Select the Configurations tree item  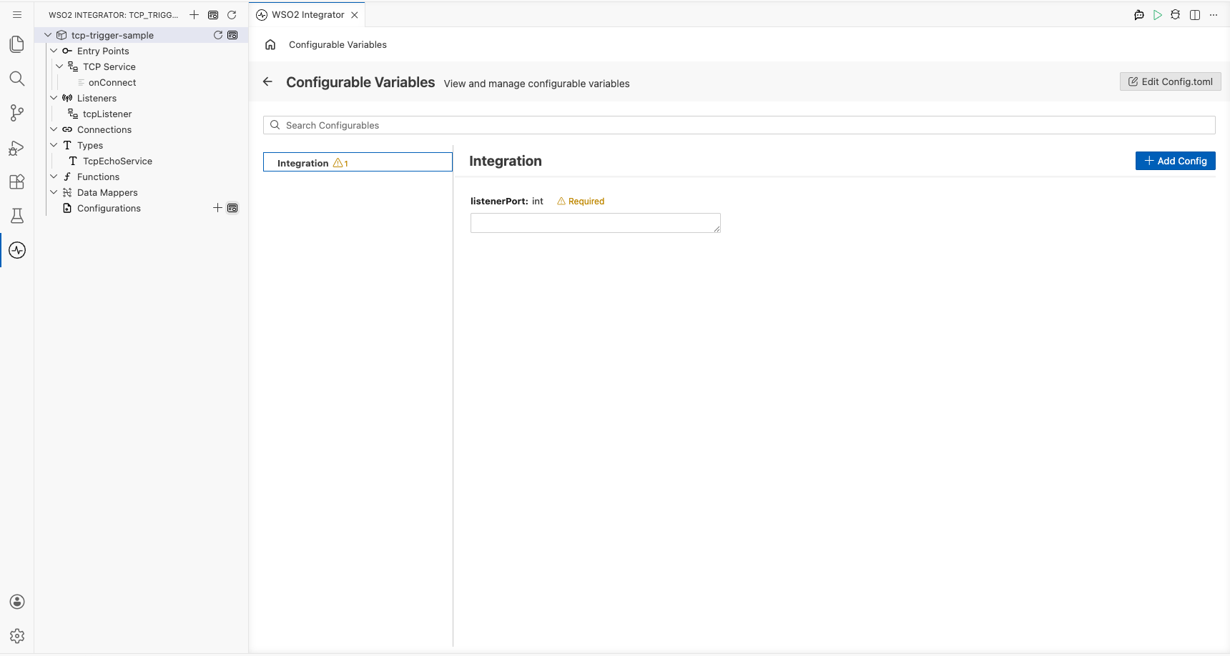(x=109, y=208)
